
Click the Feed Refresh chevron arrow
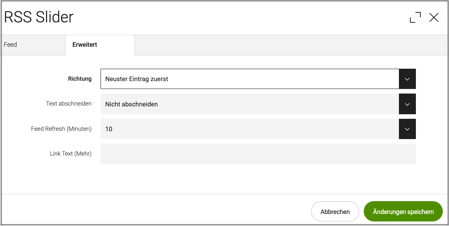407,129
